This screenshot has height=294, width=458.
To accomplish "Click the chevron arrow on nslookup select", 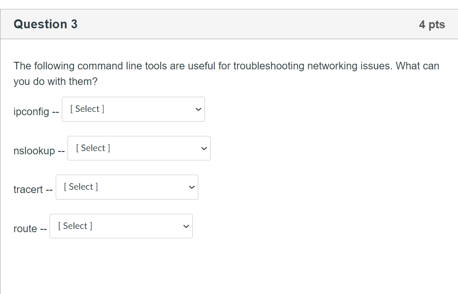I will [204, 149].
